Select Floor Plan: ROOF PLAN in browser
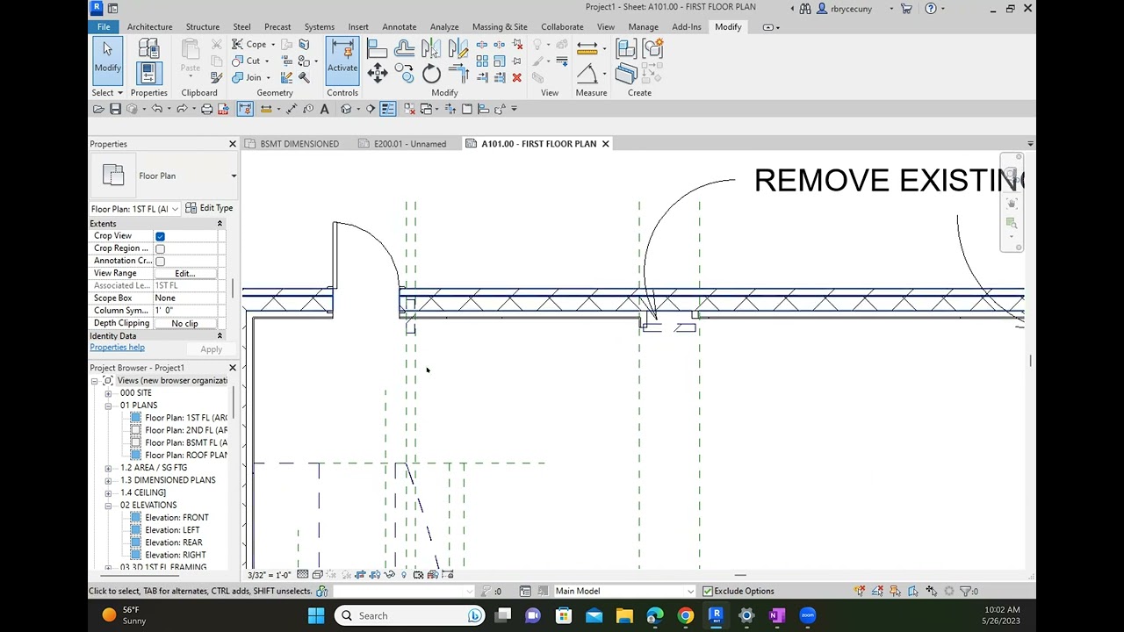1124x632 pixels. point(185,456)
